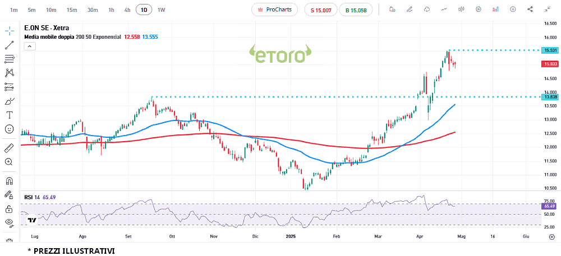This screenshot has height=256, width=561.
Task: Click the RSI 14 indicator label
Action: [x=32, y=197]
